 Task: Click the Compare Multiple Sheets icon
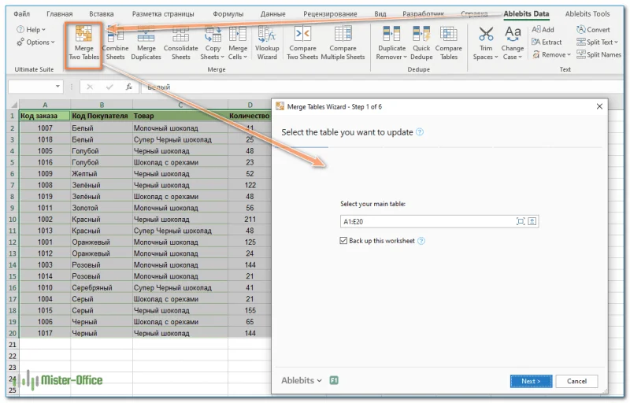click(x=343, y=35)
